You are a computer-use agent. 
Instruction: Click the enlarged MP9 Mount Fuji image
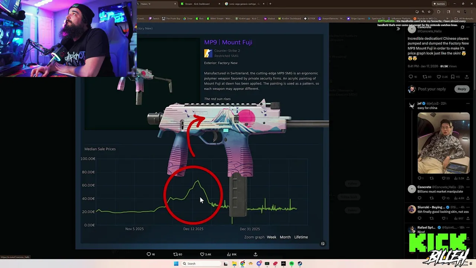click(x=202, y=136)
